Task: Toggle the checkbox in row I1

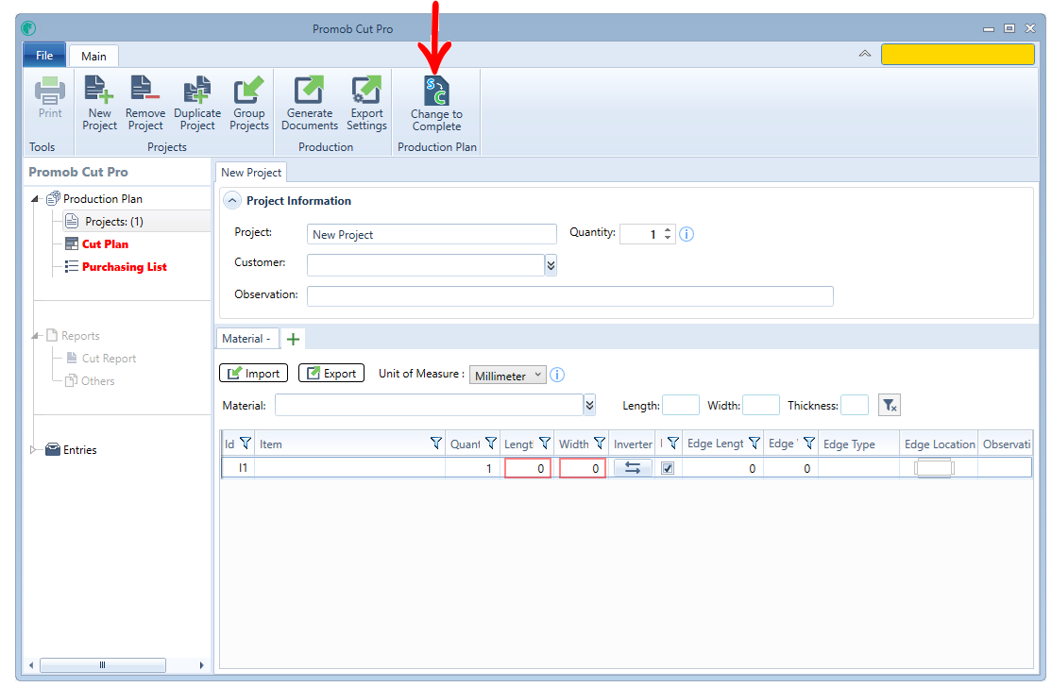Action: coord(668,469)
